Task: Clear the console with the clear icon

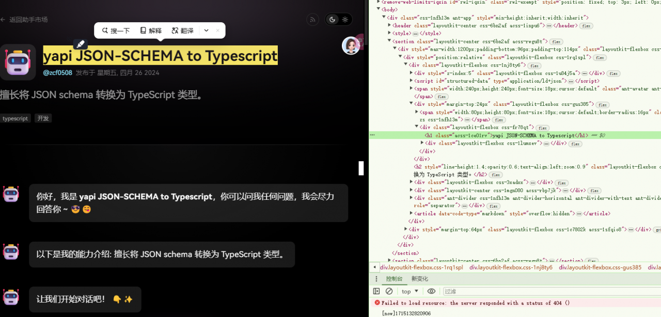Action: coord(389,291)
